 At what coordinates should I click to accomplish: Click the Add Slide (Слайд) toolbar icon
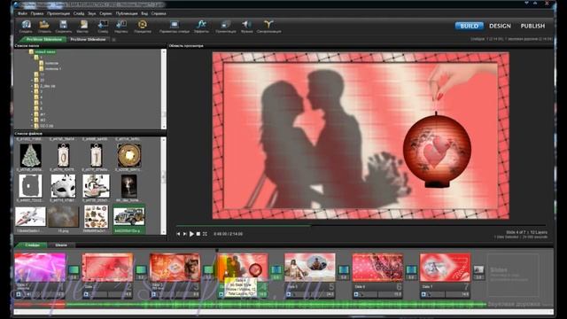coord(103,25)
